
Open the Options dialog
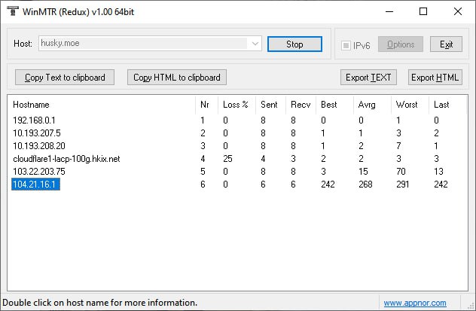[x=400, y=44]
